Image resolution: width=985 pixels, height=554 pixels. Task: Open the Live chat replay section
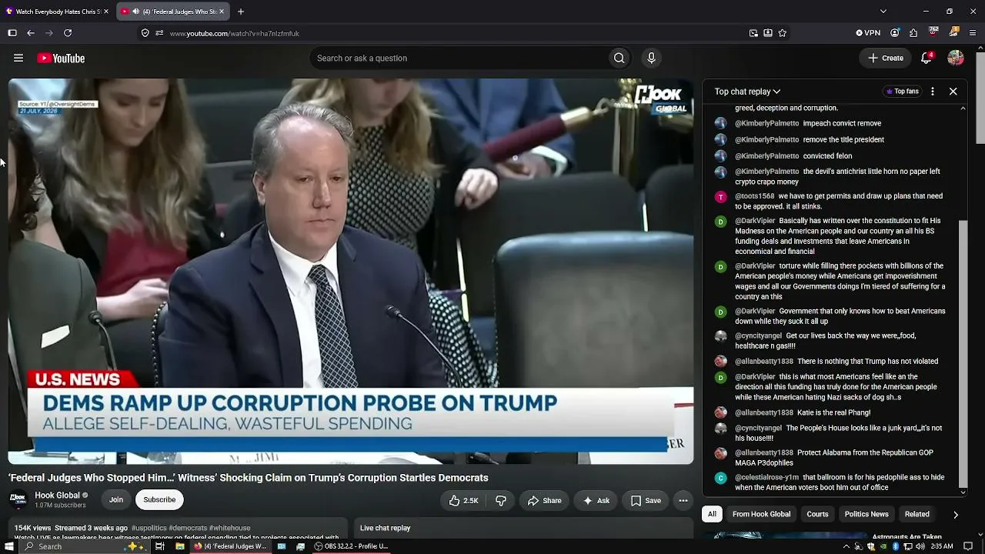523,529
